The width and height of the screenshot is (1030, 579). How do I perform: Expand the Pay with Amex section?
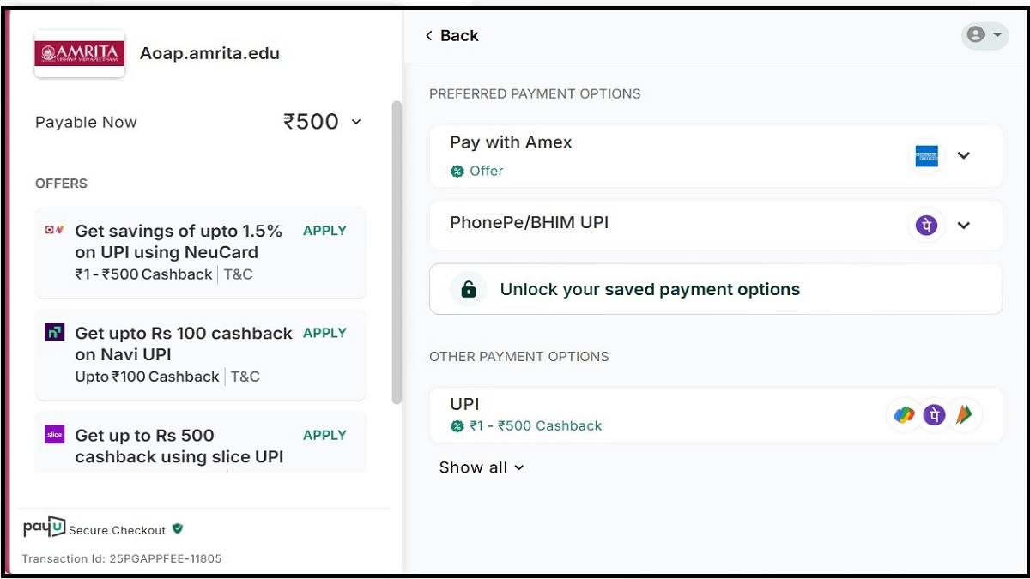(x=964, y=155)
